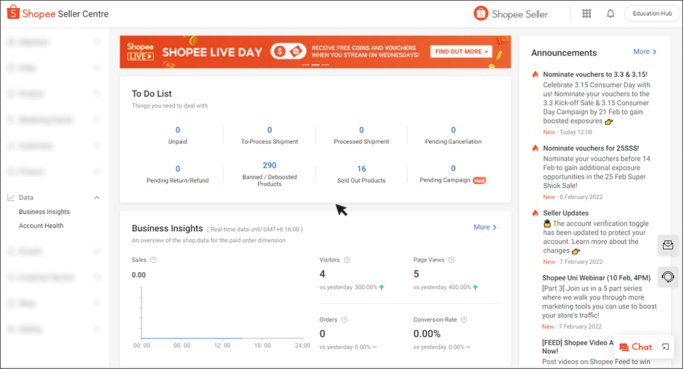The width and height of the screenshot is (683, 369).
Task: Open the headset support side widget
Action: [x=668, y=277]
